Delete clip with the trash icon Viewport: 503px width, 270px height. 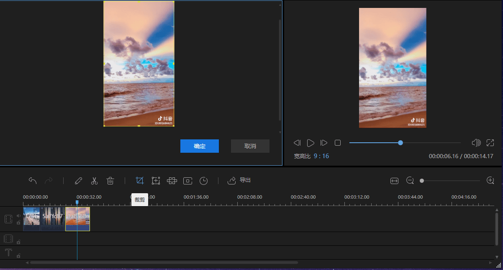point(110,181)
